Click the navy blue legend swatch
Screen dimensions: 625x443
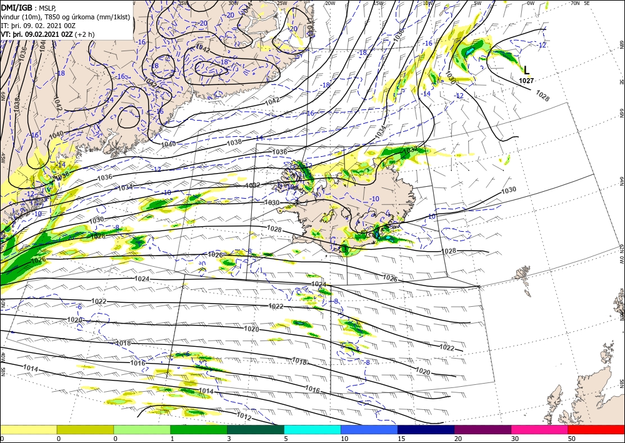click(x=426, y=429)
